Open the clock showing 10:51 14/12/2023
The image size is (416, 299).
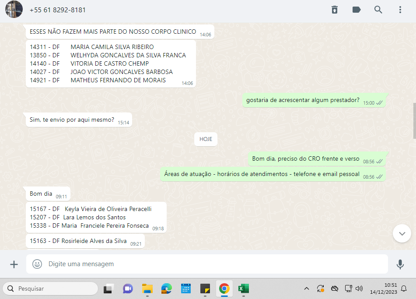coord(384,288)
